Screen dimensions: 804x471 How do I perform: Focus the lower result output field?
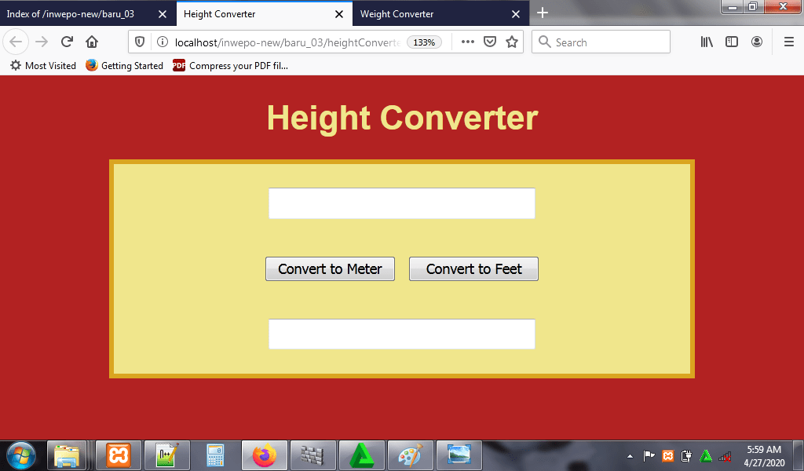(x=402, y=334)
